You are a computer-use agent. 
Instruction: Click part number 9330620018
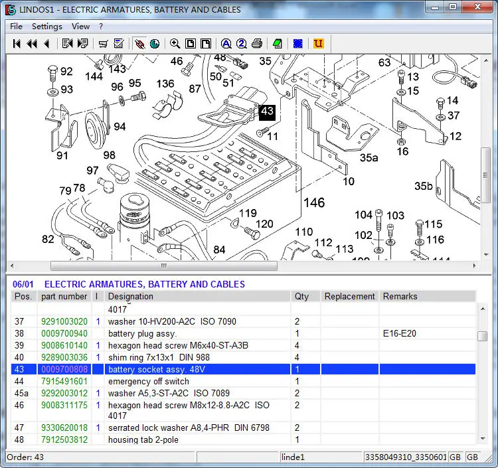(64, 428)
